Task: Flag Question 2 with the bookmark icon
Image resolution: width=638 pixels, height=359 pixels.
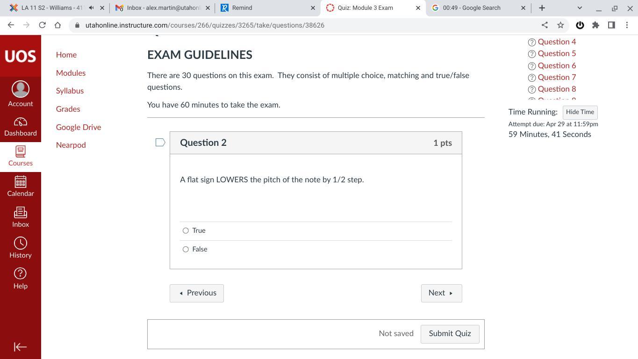Action: click(160, 143)
